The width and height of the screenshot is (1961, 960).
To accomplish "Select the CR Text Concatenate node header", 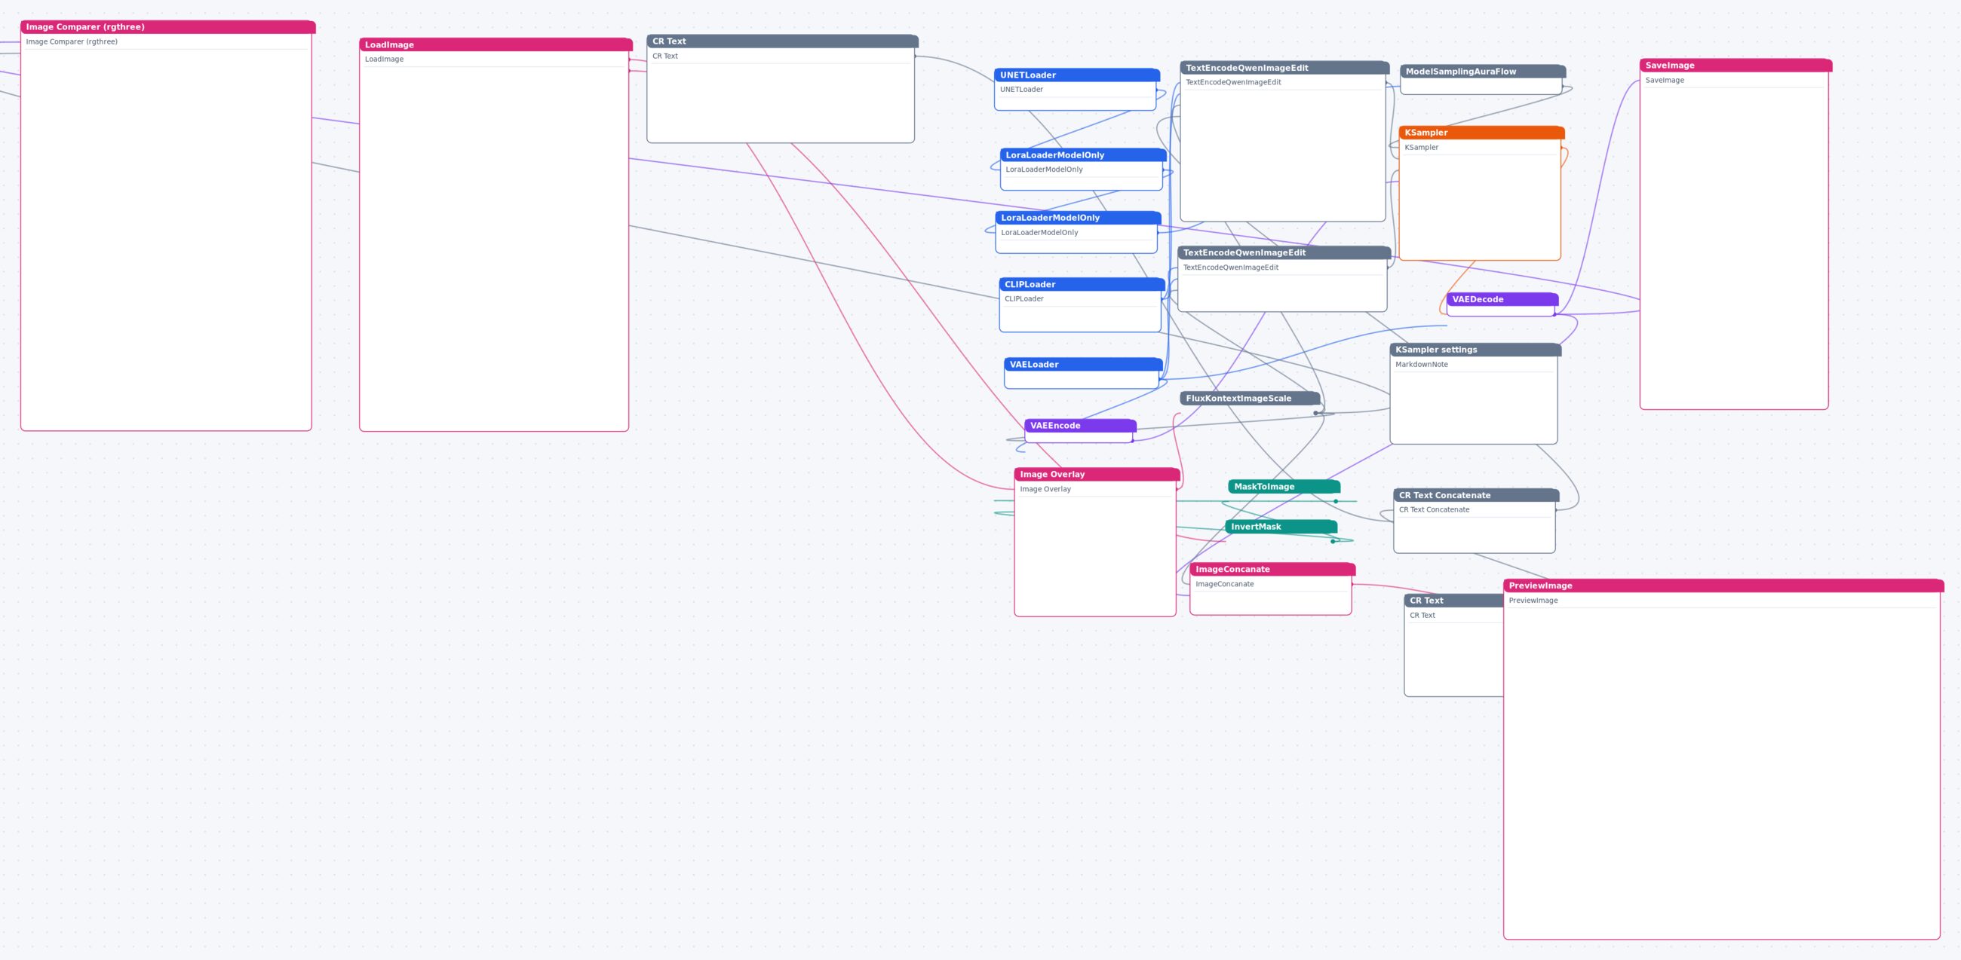I will [x=1476, y=494].
